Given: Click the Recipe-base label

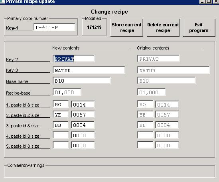Looking at the screenshot, I should point(18,93).
